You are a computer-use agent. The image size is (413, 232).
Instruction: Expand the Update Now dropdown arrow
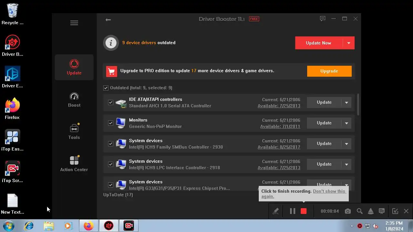[x=348, y=43]
